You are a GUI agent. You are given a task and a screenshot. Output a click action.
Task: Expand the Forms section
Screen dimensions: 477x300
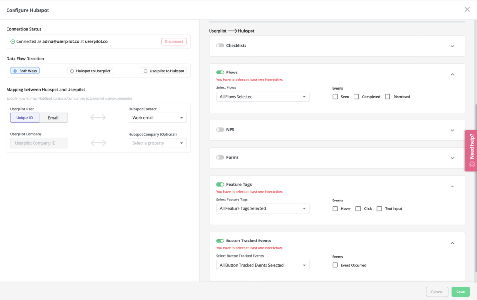click(452, 158)
